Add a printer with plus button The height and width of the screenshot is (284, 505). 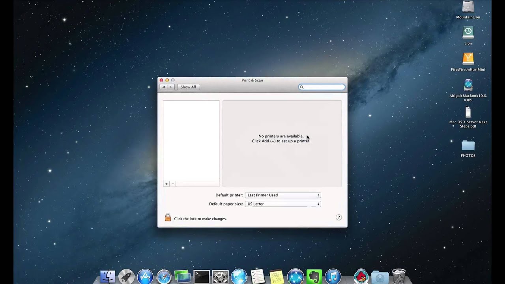[166, 184]
